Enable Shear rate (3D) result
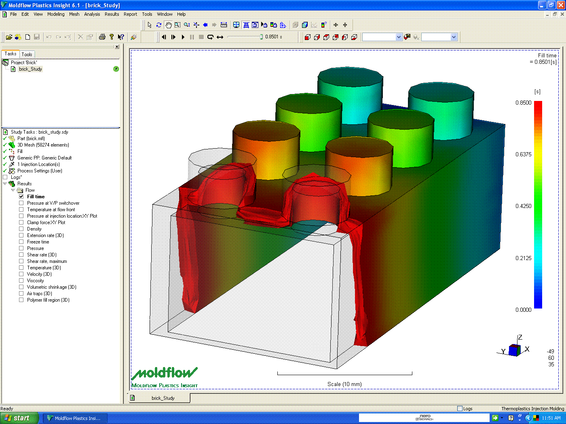 pos(21,255)
